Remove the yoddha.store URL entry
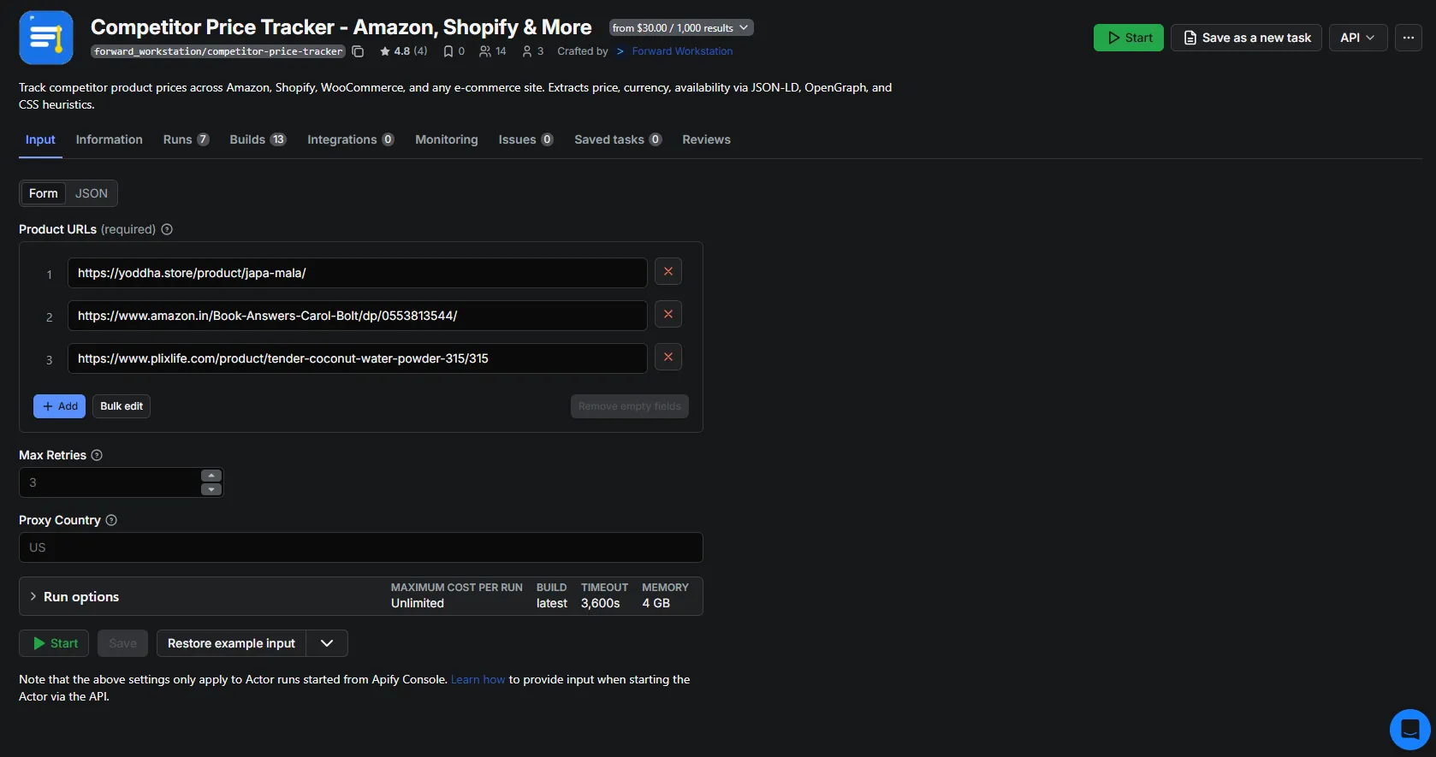 pyautogui.click(x=668, y=272)
